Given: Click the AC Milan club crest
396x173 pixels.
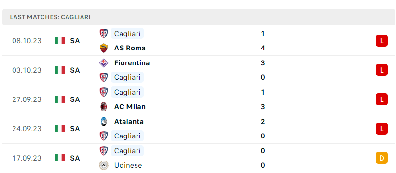Looking at the screenshot, I should click(x=104, y=107).
